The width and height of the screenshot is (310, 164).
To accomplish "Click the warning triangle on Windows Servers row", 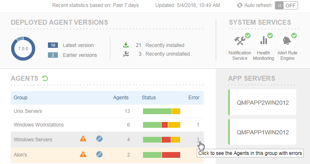I will pyautogui.click(x=83, y=139).
